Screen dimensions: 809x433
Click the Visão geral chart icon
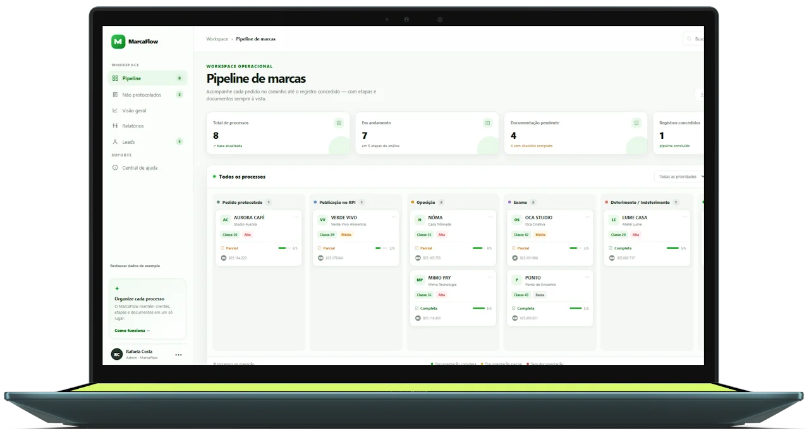pyautogui.click(x=115, y=110)
